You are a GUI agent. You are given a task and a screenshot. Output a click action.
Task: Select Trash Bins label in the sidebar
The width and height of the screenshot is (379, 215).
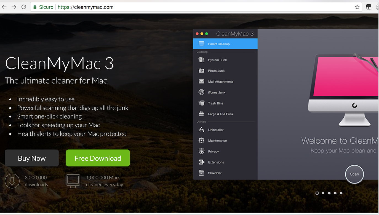pos(215,103)
